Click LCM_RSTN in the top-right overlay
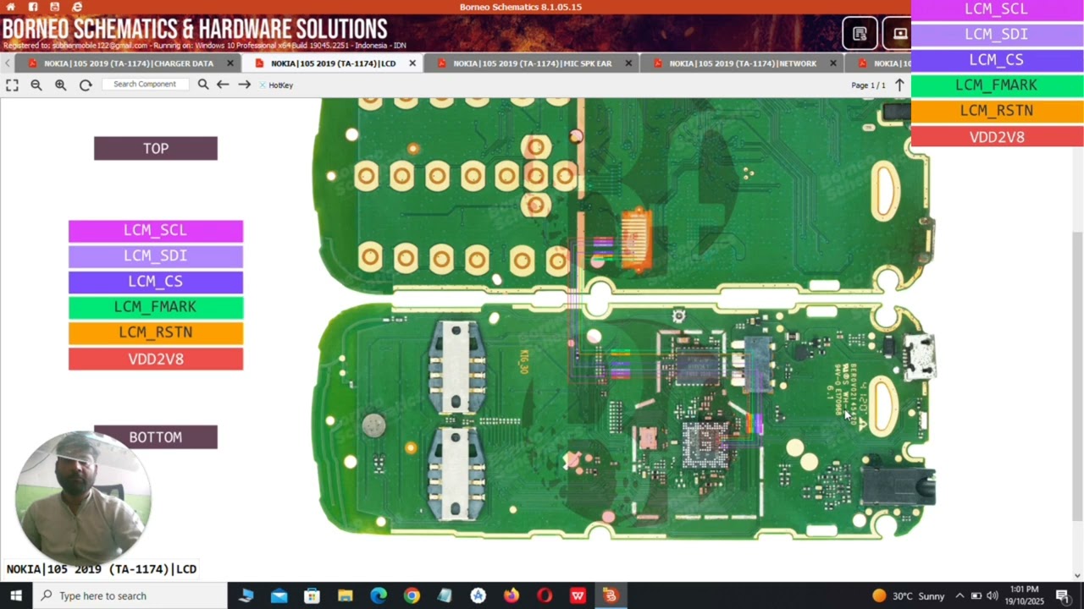This screenshot has width=1084, height=609. point(997,111)
